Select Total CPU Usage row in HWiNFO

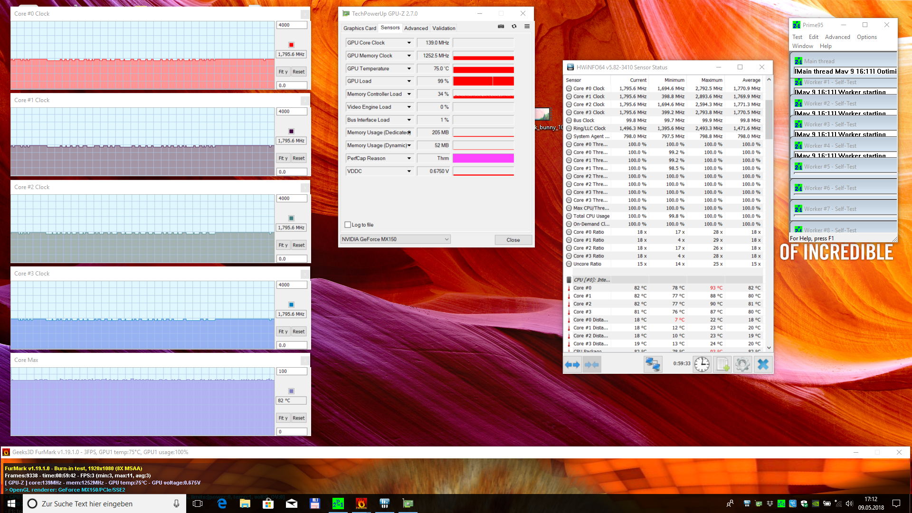(664, 216)
